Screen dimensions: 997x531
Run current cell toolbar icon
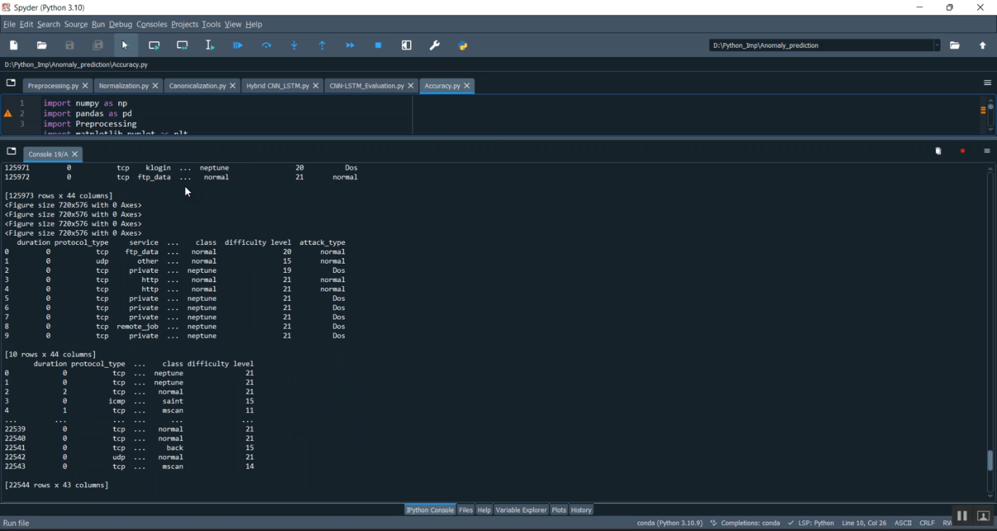coord(154,46)
